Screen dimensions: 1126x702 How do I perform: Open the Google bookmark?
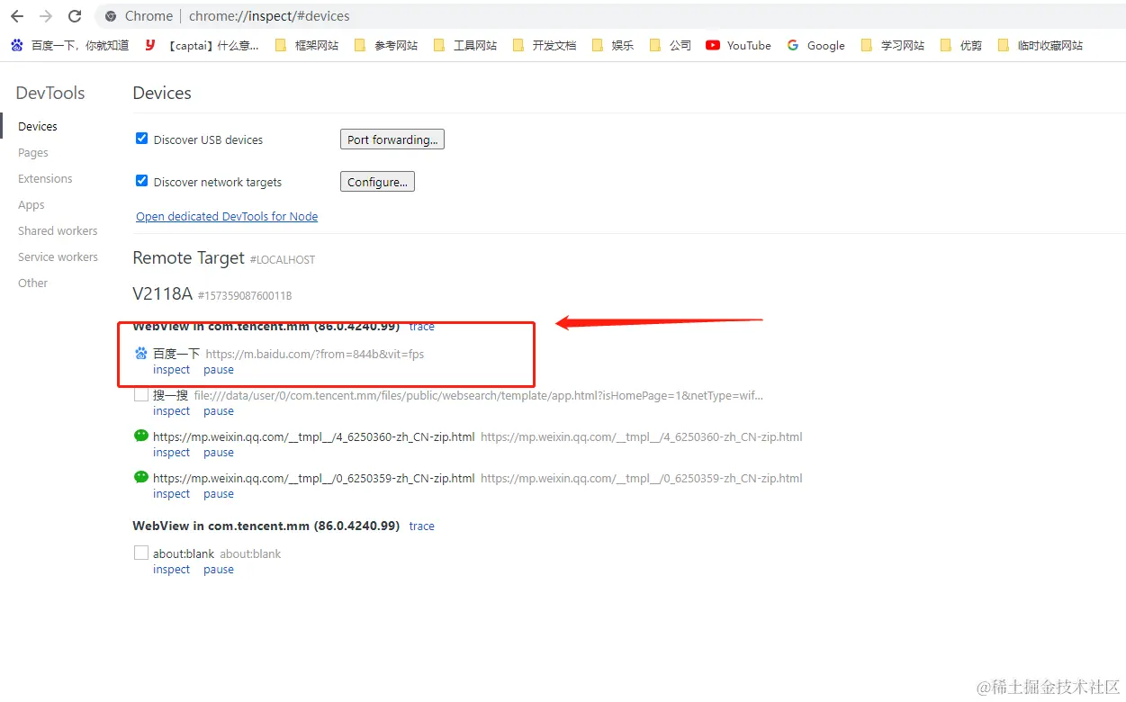coord(815,45)
